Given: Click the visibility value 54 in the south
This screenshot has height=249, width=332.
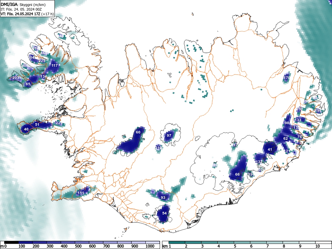Looking at the screenshot, I should [165, 213].
